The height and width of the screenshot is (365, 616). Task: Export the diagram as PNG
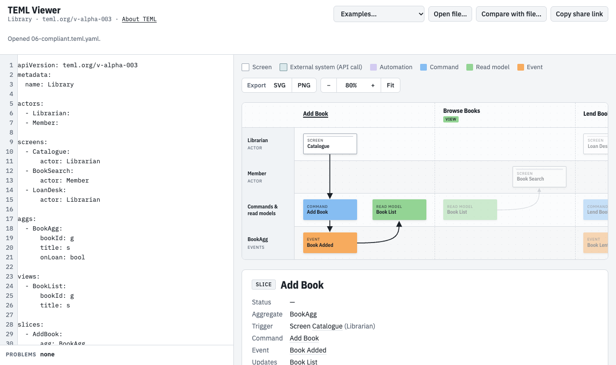[x=304, y=85]
